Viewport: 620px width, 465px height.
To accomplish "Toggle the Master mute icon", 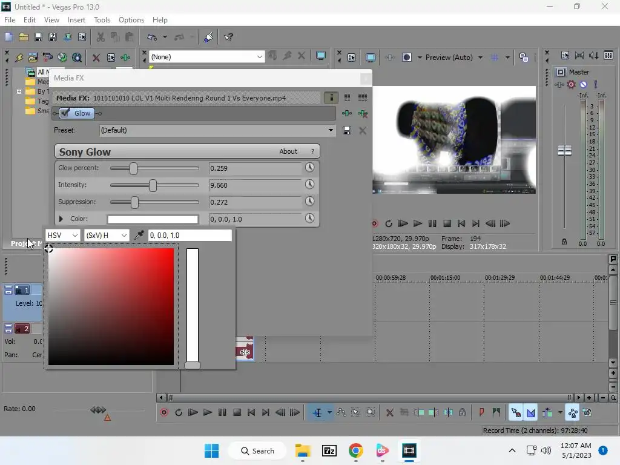I will coord(583,84).
